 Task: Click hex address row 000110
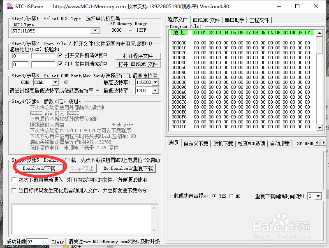(x=179, y=127)
